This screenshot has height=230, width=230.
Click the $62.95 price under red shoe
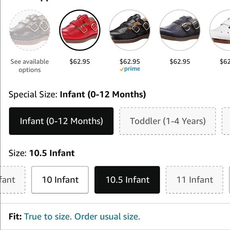80,61
